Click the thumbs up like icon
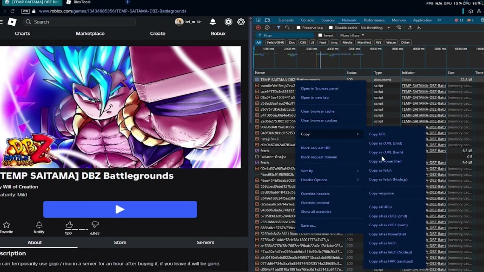This screenshot has width=484, height=272. pyautogui.click(x=69, y=225)
